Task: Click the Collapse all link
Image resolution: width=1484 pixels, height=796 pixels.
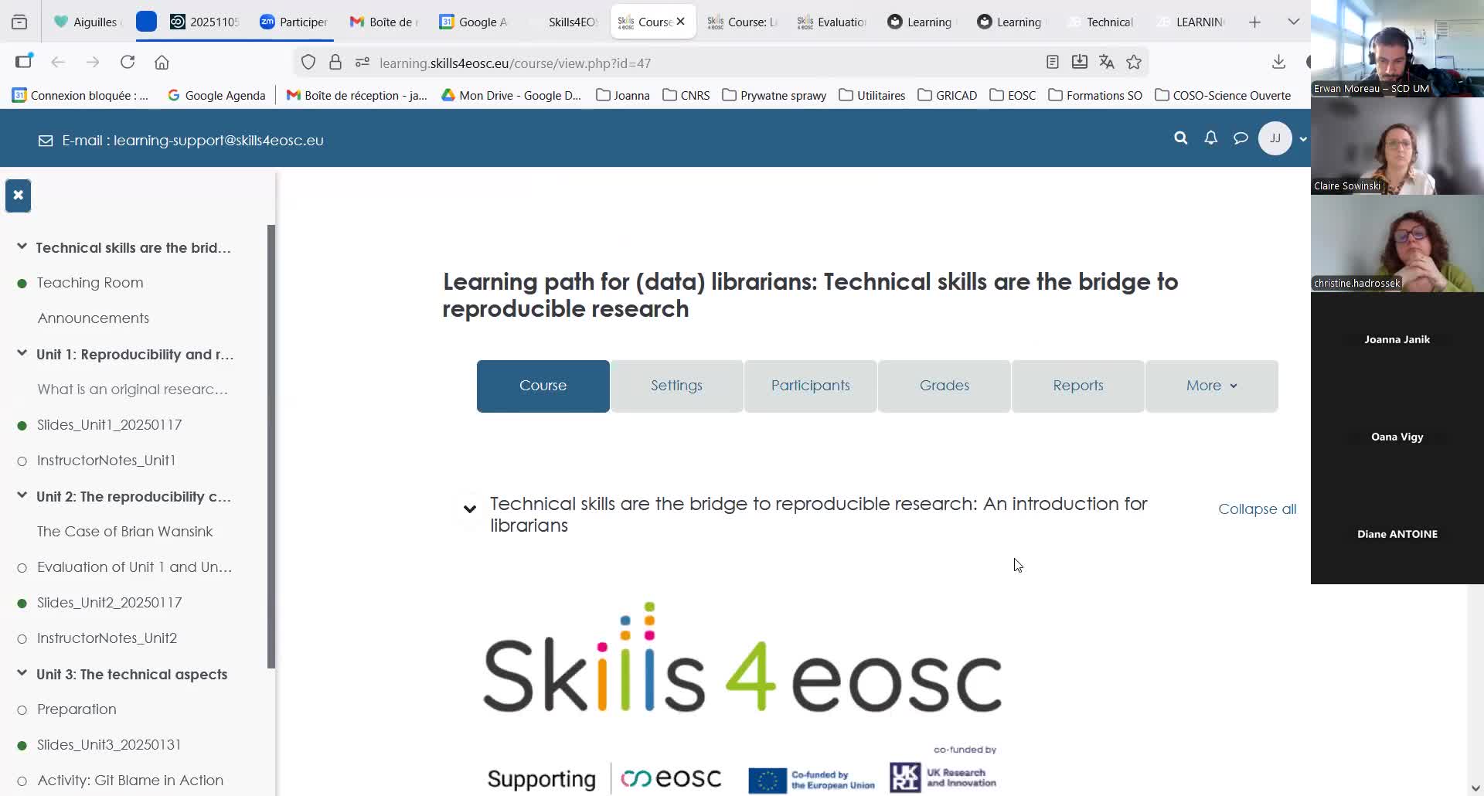Action: pyautogui.click(x=1256, y=509)
